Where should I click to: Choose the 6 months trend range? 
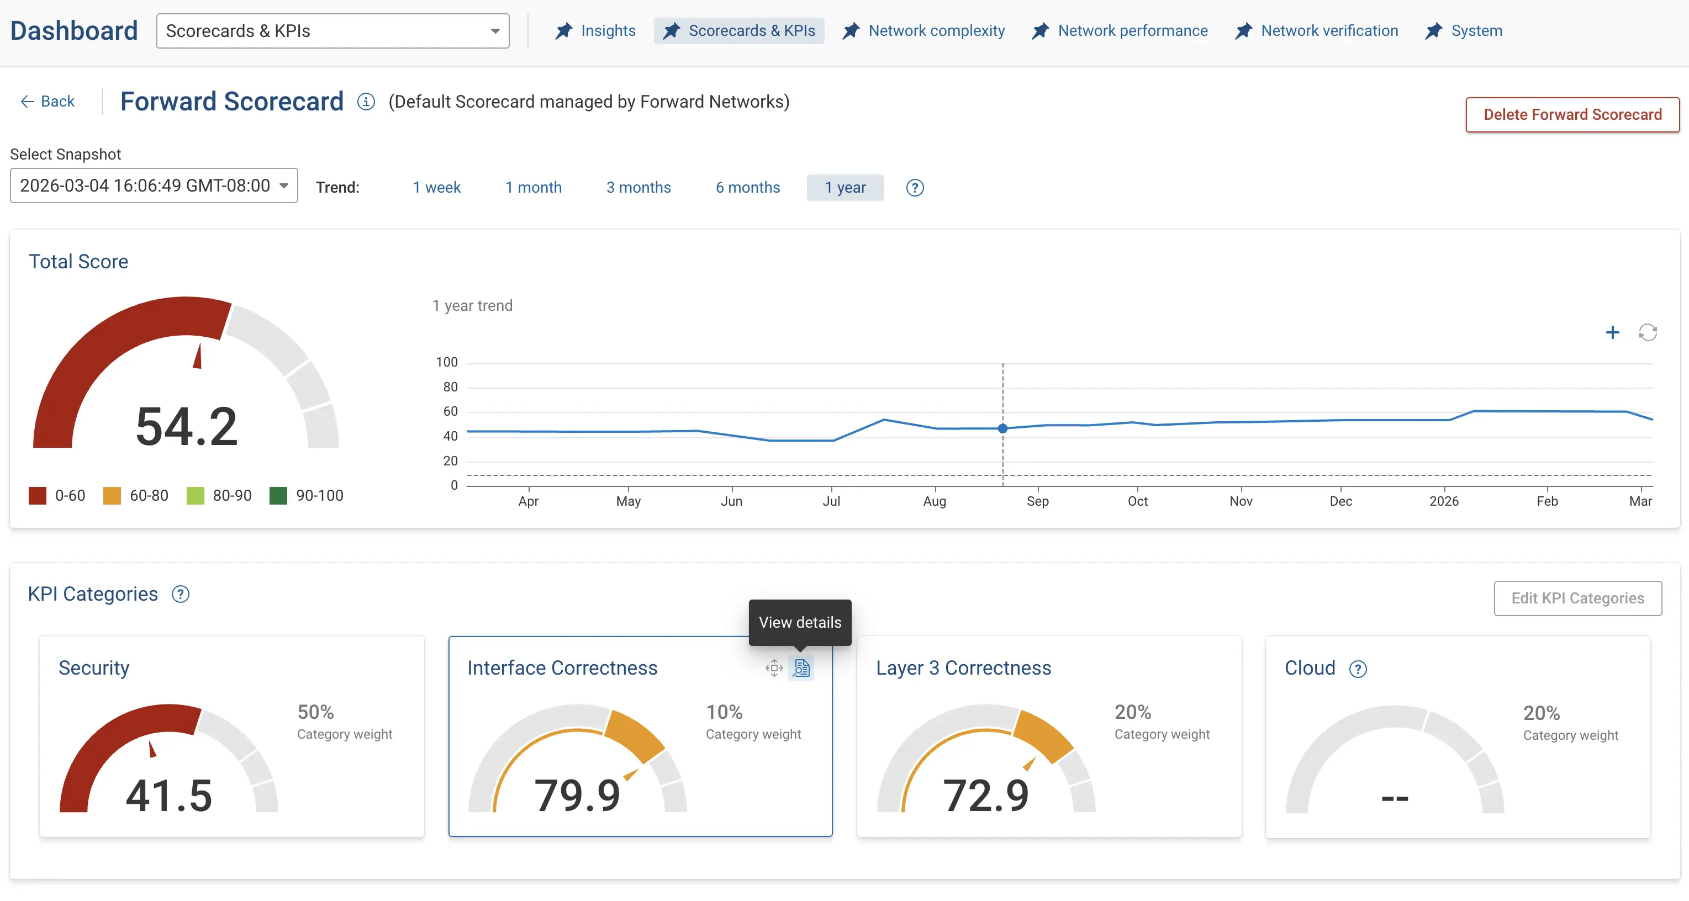[x=747, y=187]
